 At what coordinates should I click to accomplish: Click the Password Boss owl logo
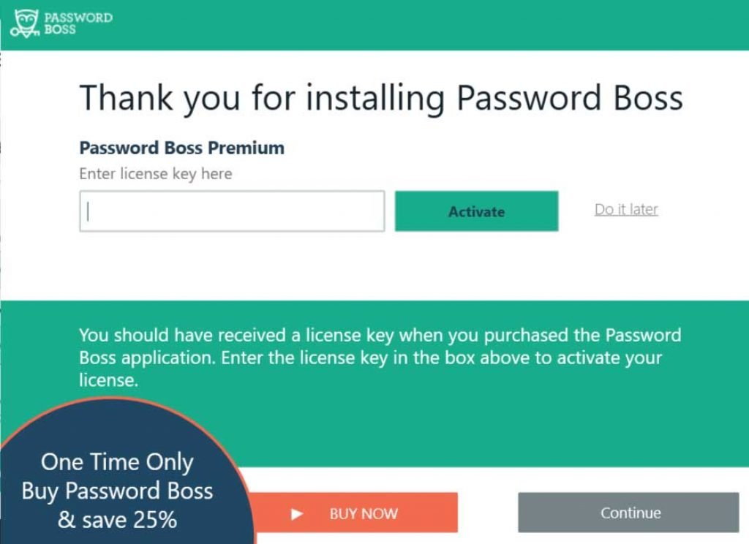coord(26,22)
